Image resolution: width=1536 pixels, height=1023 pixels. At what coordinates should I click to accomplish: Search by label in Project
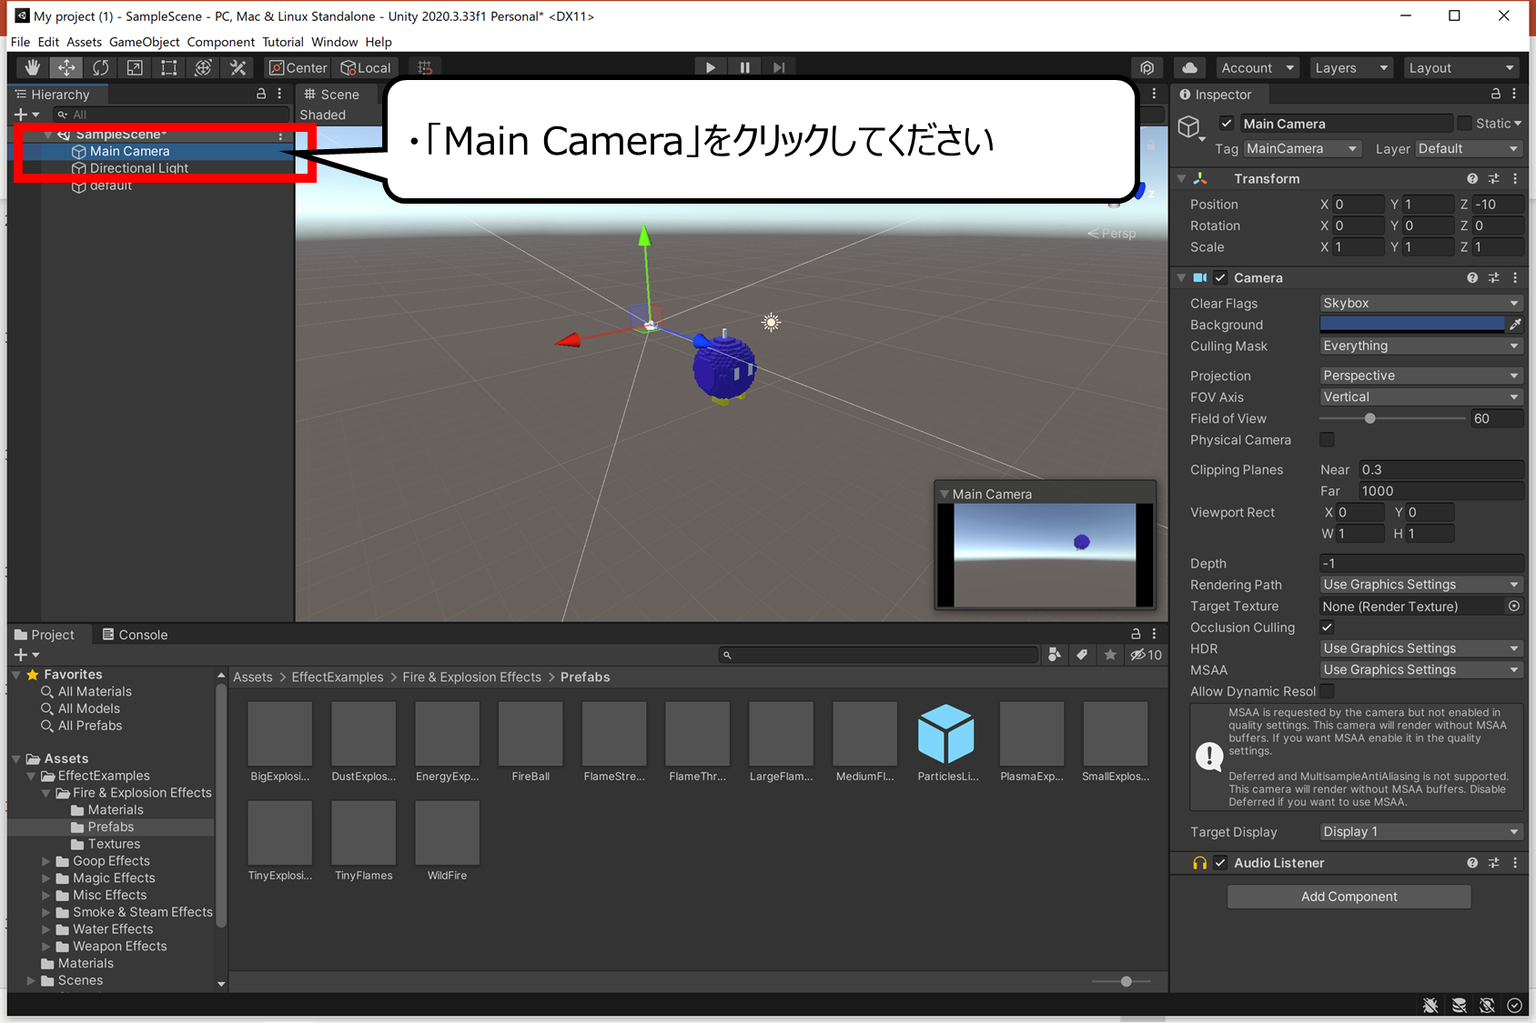point(1082,655)
